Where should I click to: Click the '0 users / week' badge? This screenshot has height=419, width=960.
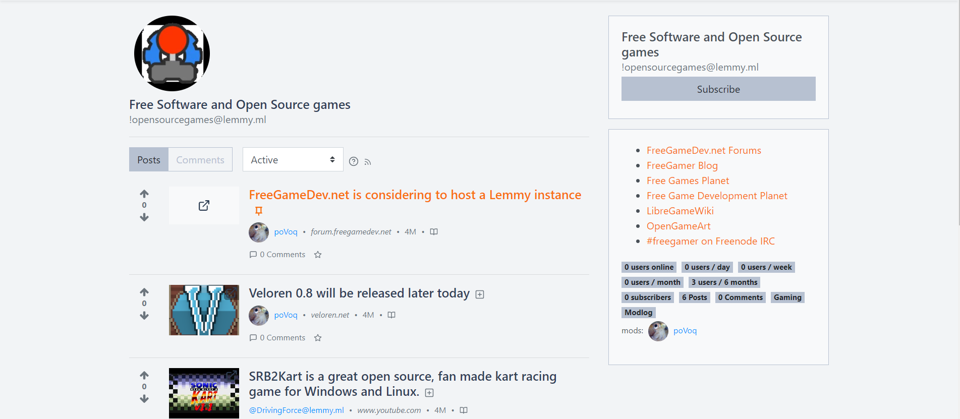pyautogui.click(x=766, y=267)
